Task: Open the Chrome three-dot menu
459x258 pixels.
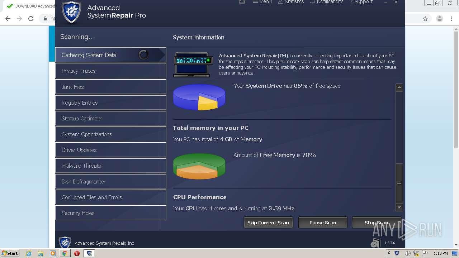Action: 451,19
